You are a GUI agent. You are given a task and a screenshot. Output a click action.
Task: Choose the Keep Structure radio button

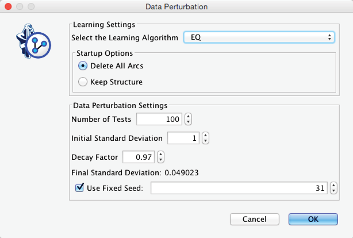tap(83, 82)
